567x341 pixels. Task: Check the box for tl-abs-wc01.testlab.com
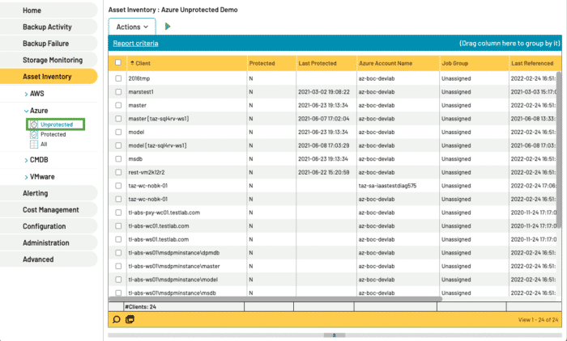[118, 226]
